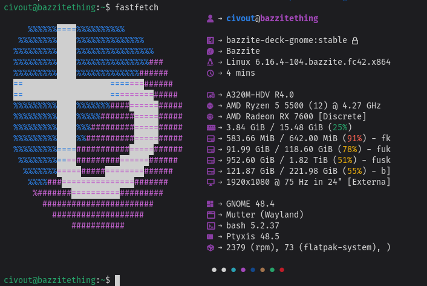The width and height of the screenshot is (427, 286).
Task: Click the GPU icon beside AMD Radeon RX 7600
Action: click(x=210, y=117)
